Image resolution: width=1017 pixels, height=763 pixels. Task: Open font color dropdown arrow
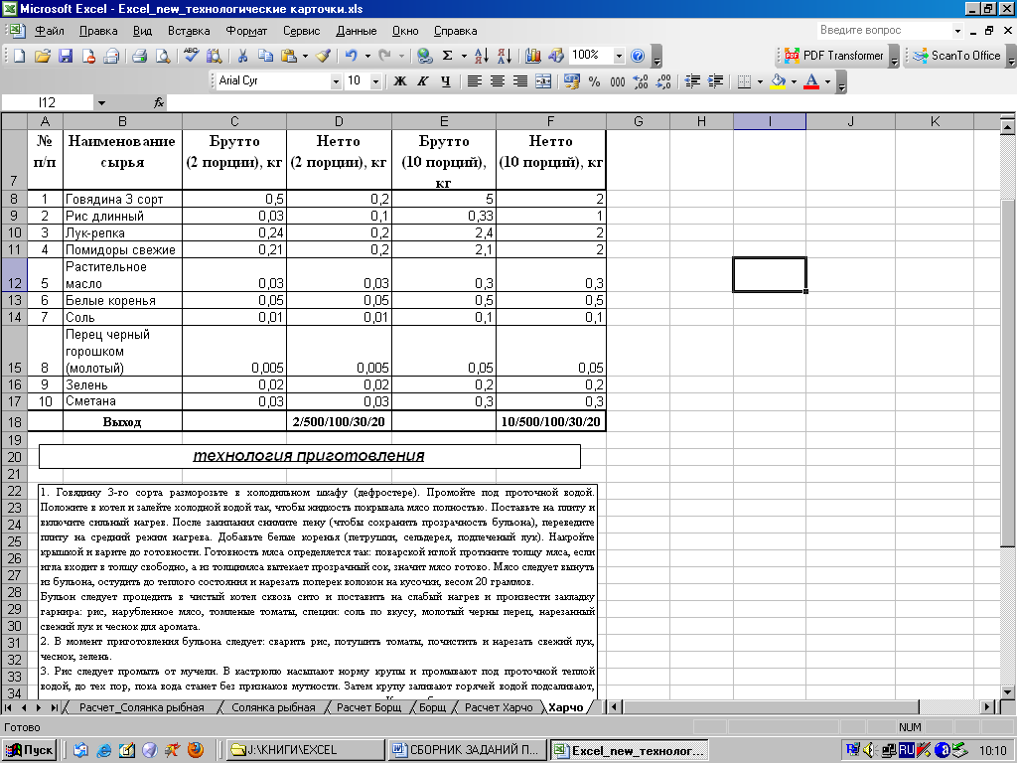(827, 81)
